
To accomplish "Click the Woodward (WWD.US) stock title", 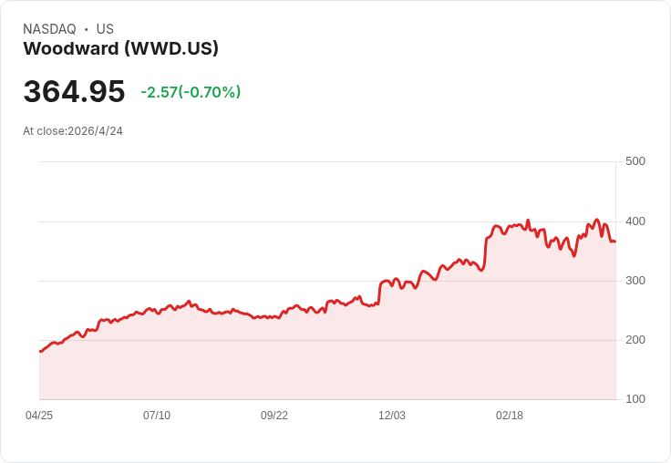I will click(x=120, y=49).
